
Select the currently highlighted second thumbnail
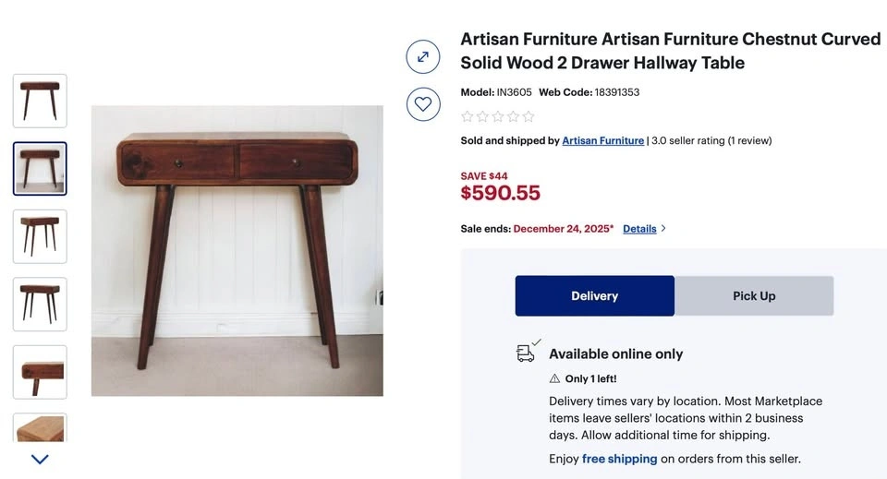[x=40, y=169]
